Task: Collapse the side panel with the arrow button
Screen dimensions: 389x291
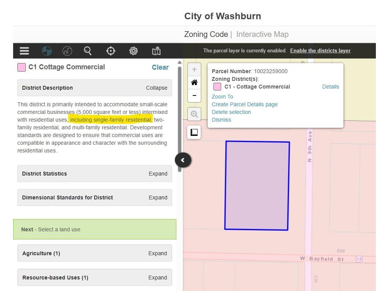Action: click(x=183, y=160)
